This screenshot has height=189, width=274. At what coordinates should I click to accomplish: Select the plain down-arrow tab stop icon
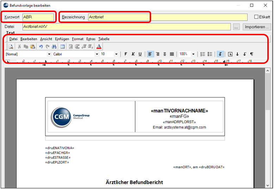click(237, 54)
